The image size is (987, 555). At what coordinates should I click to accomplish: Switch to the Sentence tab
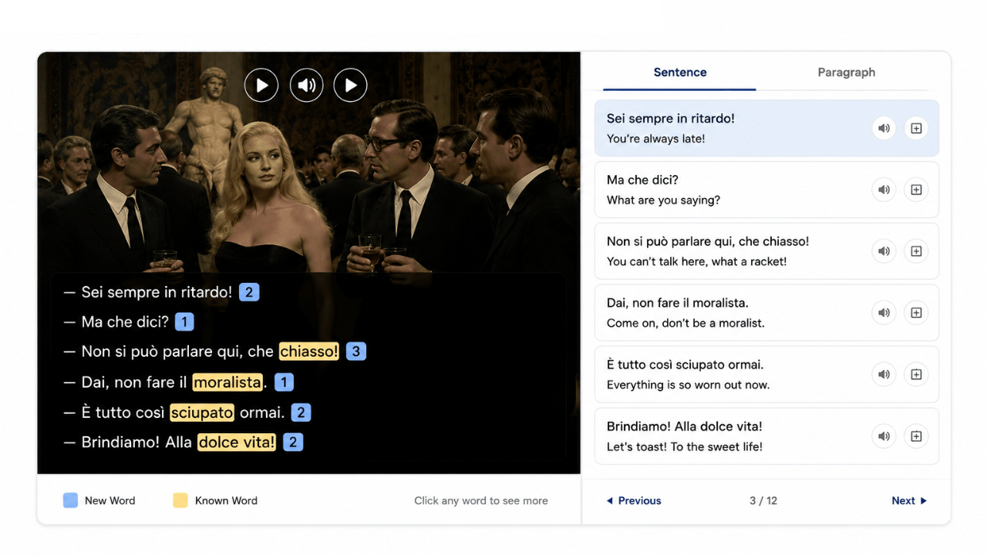(679, 72)
